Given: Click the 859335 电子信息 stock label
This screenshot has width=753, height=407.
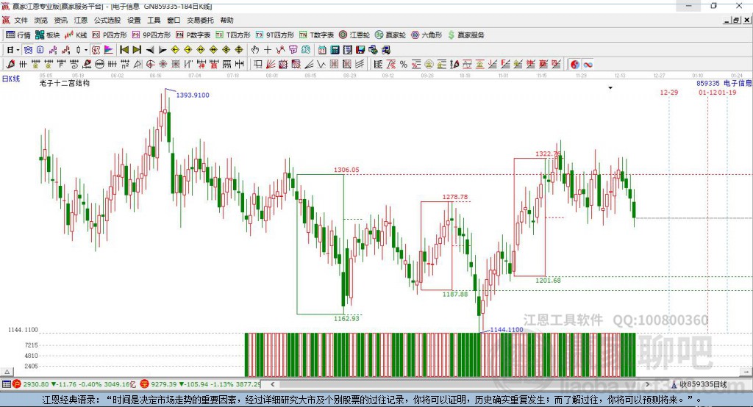Looking at the screenshot, I should click(x=724, y=83).
